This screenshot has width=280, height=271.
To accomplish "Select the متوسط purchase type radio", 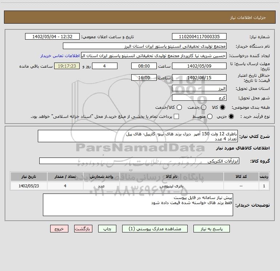I will click(x=210, y=116).
